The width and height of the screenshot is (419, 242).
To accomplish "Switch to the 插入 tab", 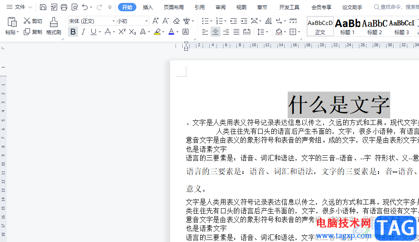I will pos(148,7).
